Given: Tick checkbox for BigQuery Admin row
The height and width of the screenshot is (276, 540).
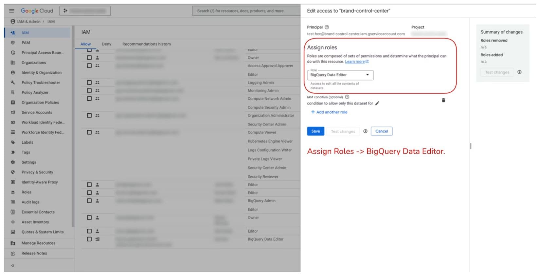Looking at the screenshot, I should [x=89, y=201].
